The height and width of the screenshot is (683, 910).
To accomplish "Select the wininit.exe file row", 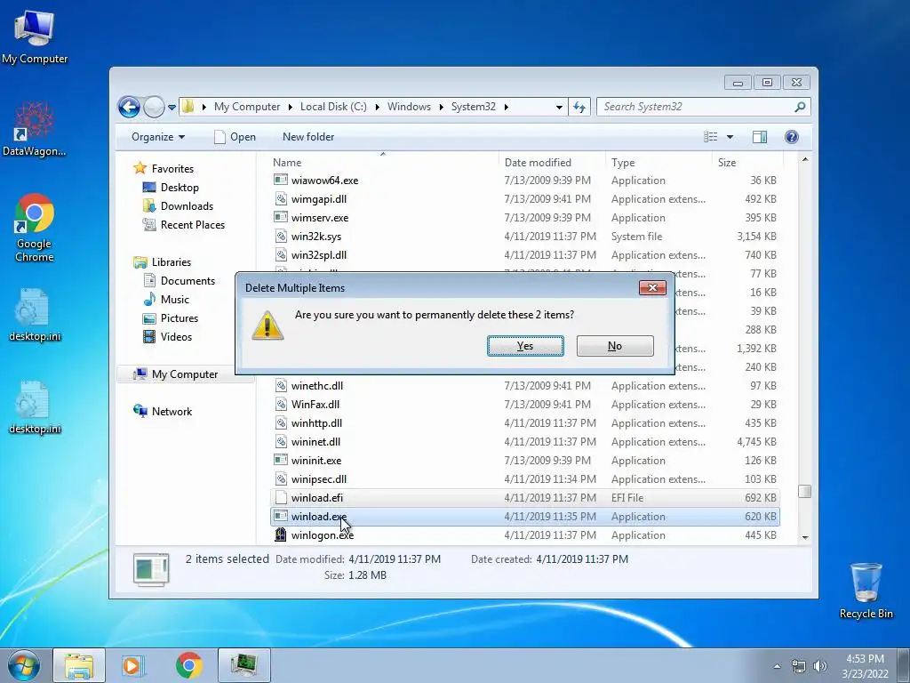I will (x=525, y=461).
